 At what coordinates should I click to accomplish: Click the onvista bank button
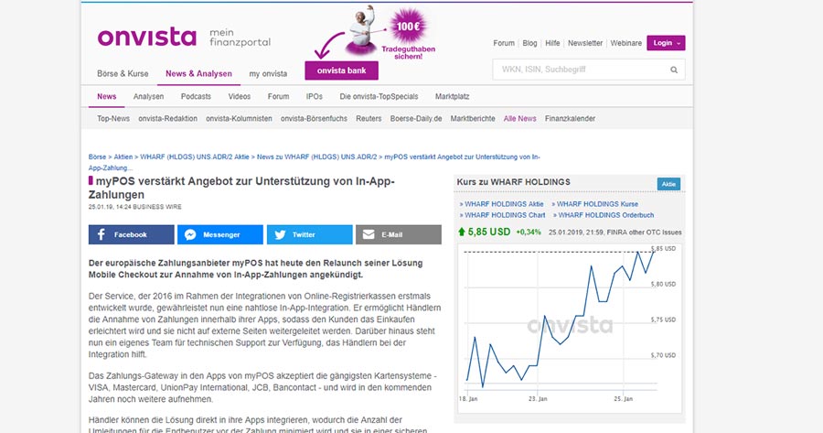342,70
